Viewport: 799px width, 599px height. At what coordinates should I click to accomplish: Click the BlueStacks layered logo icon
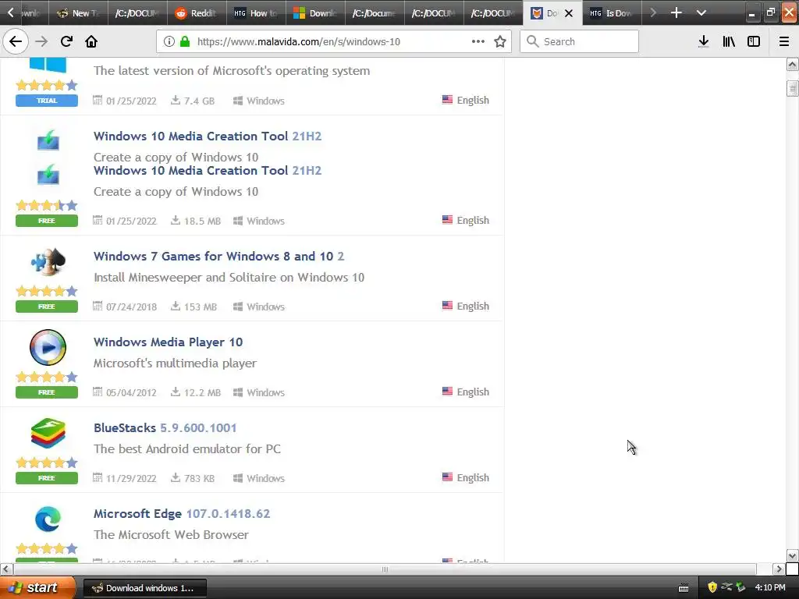pyautogui.click(x=48, y=433)
